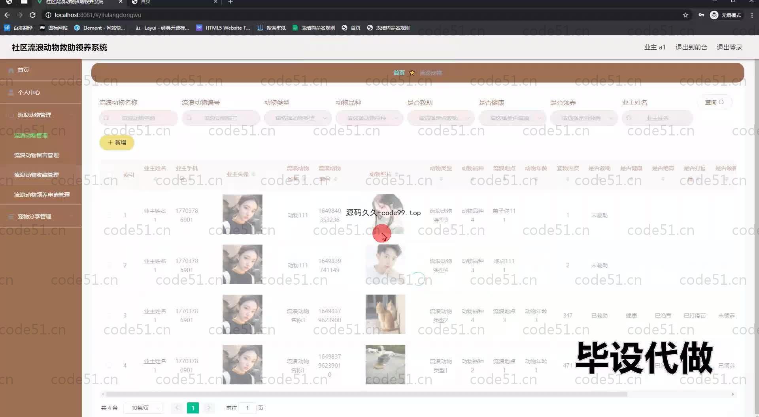
Task: Open the 百度翻译 bookmark
Action: pos(18,28)
